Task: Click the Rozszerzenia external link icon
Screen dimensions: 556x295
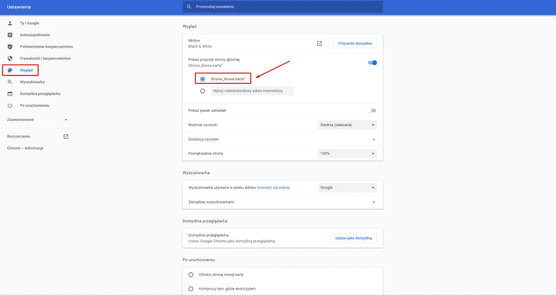Action: (x=66, y=136)
